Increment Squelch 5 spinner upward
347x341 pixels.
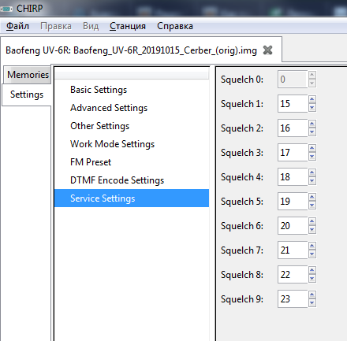312,197
